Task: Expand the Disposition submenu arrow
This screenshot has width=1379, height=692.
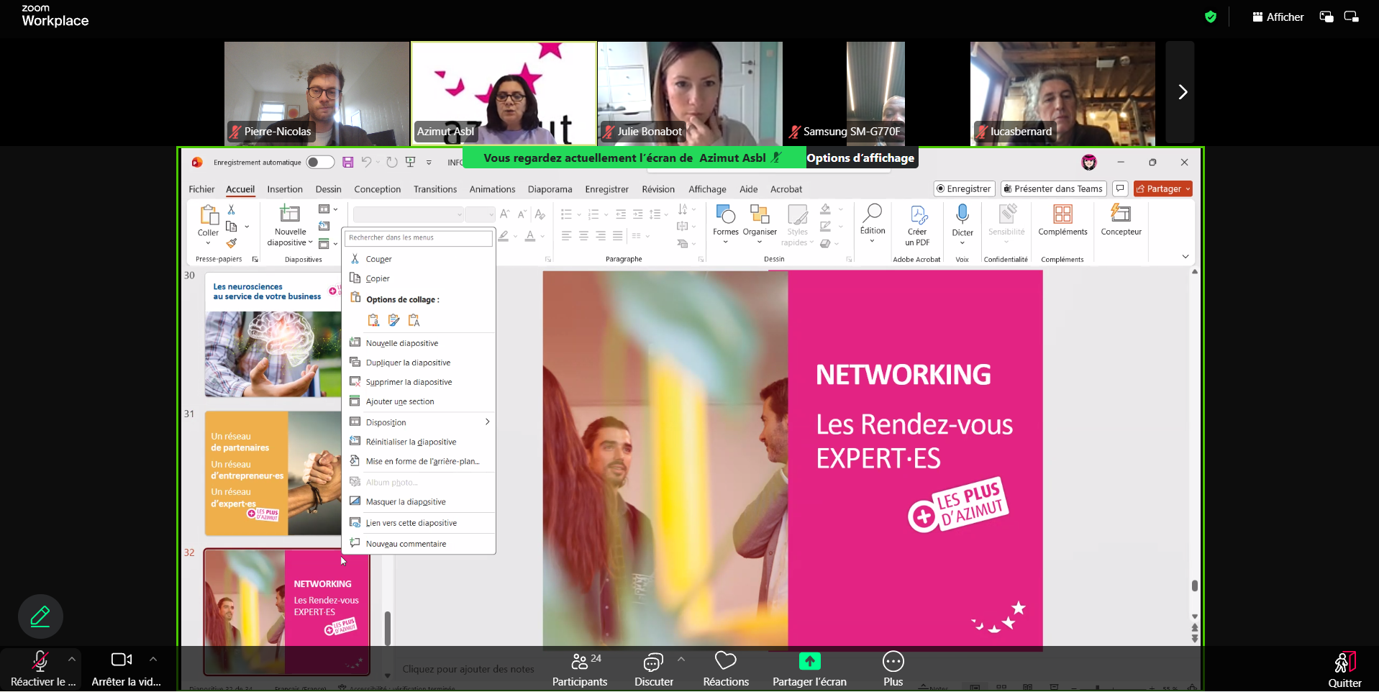Action: click(x=487, y=422)
